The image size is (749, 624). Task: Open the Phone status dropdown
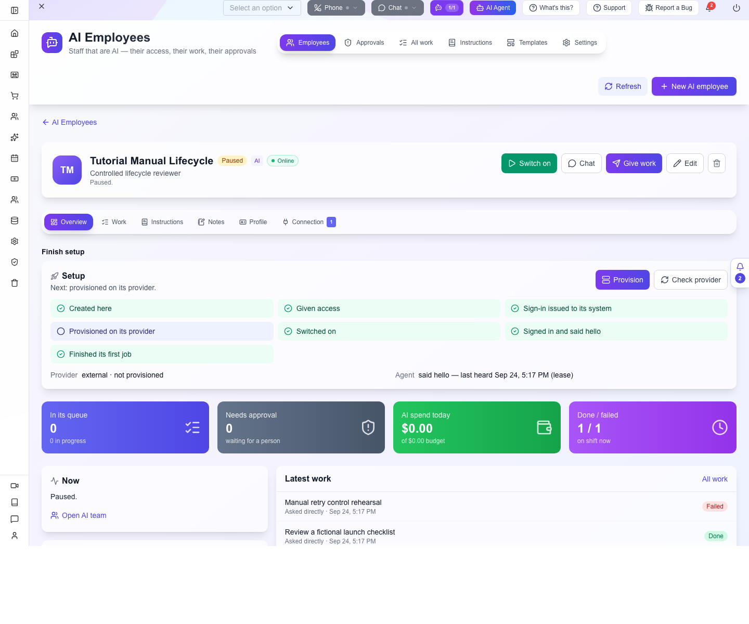click(336, 8)
